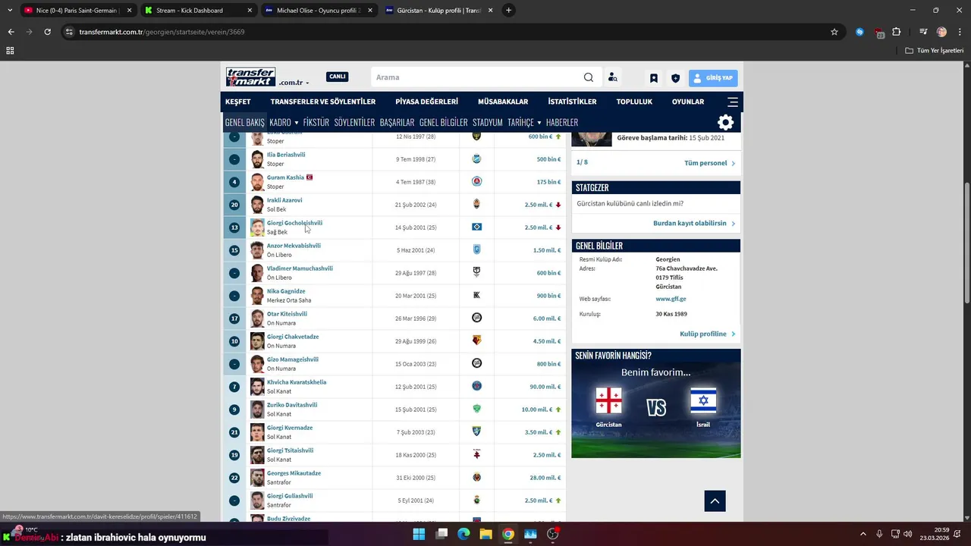The image size is (971, 546).
Task: Show hidden system tray icons
Action: 863,534
